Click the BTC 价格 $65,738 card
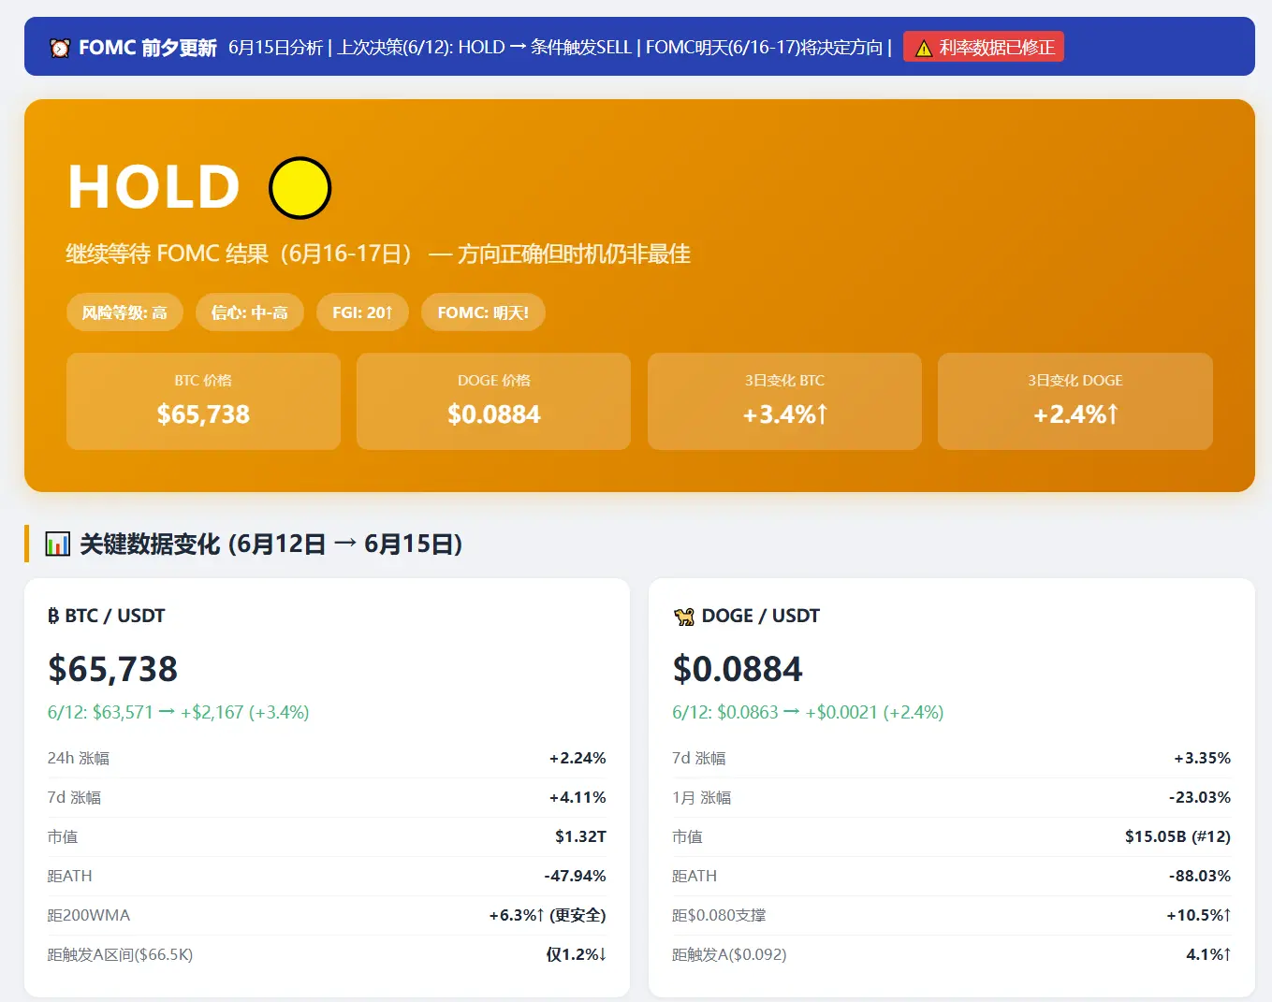Image resolution: width=1272 pixels, height=1002 pixels. pyautogui.click(x=203, y=401)
